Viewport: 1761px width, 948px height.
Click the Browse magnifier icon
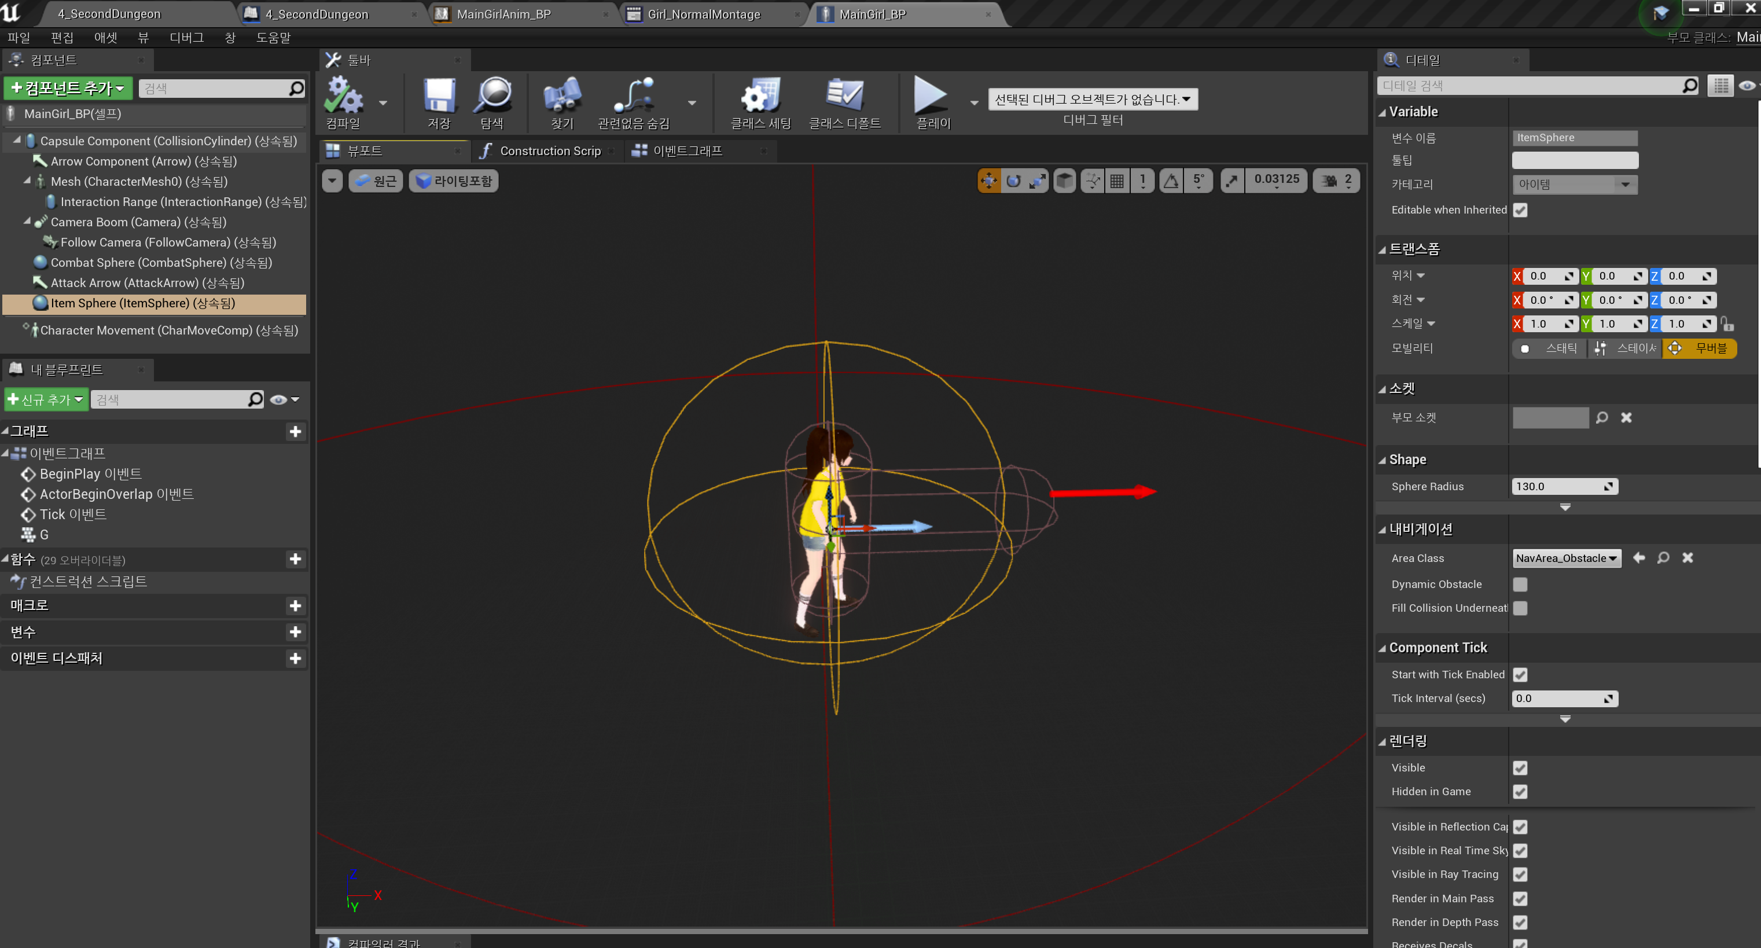click(492, 95)
